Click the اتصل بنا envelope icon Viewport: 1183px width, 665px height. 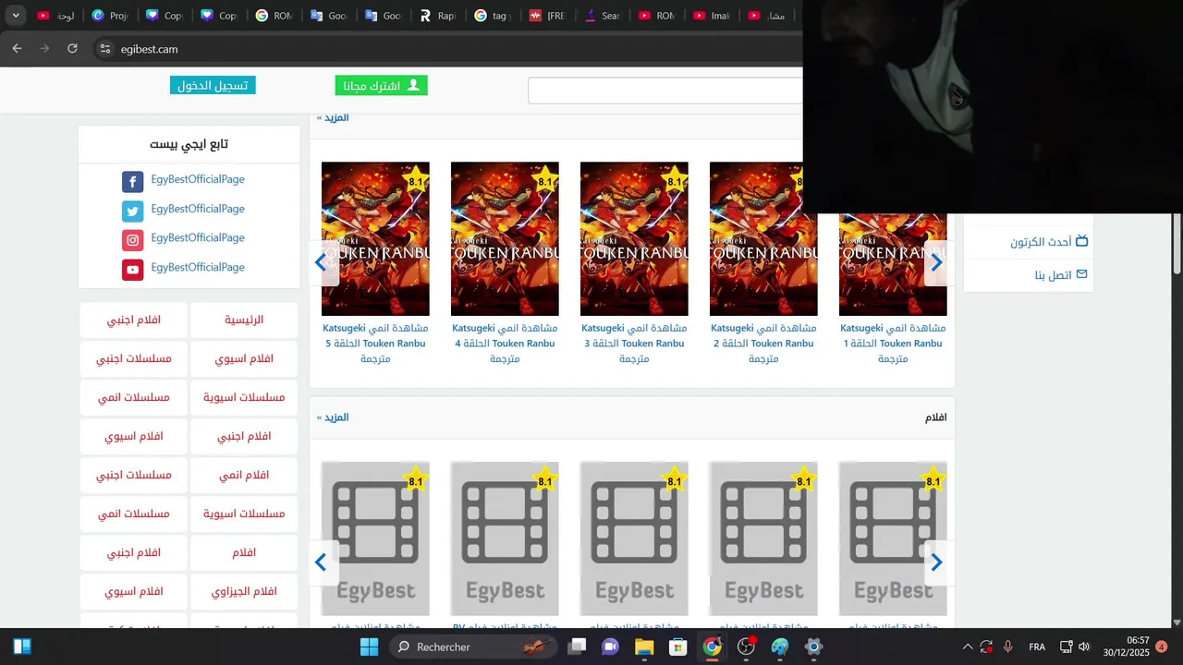[1081, 274]
